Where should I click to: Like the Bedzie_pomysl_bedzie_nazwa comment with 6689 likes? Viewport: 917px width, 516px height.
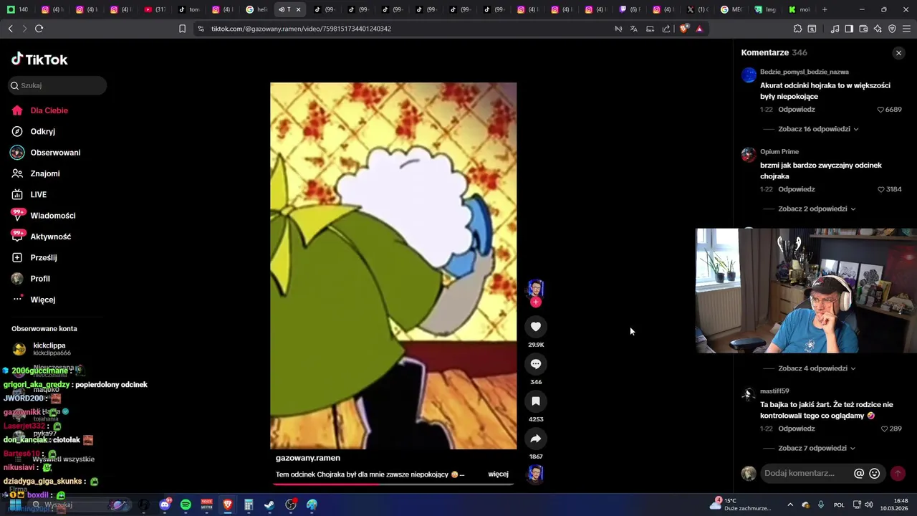pyautogui.click(x=880, y=110)
